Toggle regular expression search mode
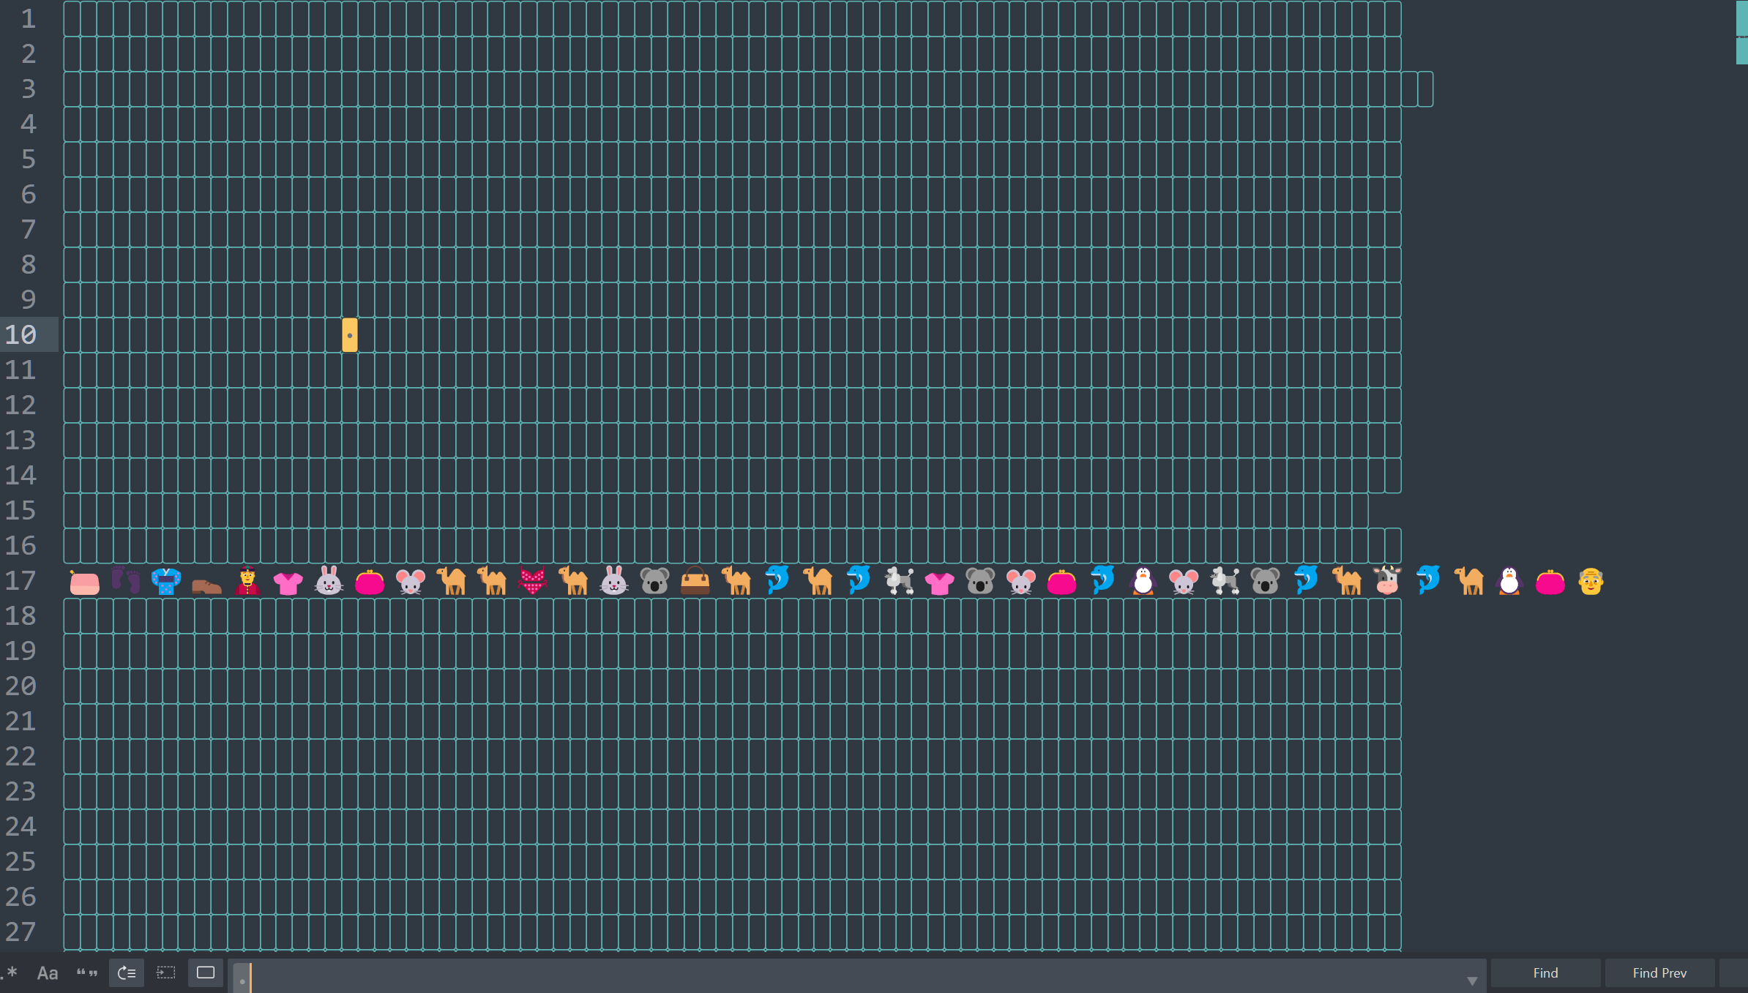1748x993 pixels. pos(10,973)
